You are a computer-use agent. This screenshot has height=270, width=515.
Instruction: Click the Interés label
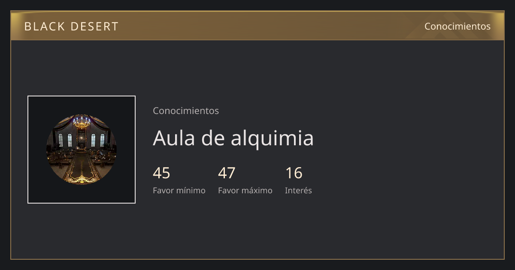(x=298, y=190)
